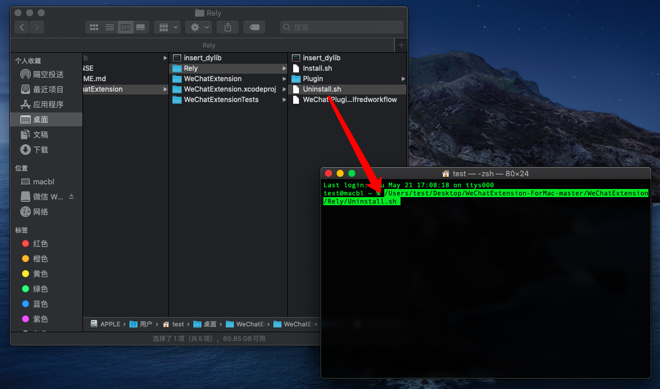
Task: Select macbl under Locations
Action: 46,181
